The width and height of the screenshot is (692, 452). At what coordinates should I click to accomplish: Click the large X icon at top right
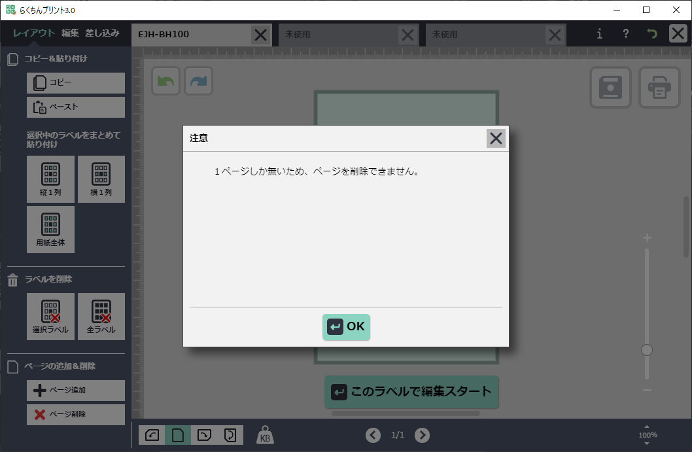pos(678,33)
